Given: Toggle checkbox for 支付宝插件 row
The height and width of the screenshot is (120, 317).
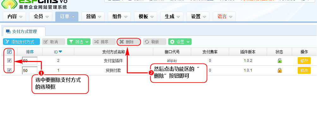Looking at the screenshot, I should pos(9,60).
